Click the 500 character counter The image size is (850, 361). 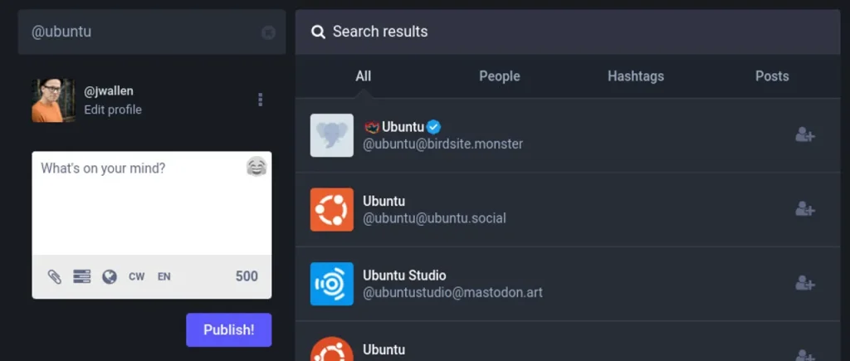coord(247,276)
